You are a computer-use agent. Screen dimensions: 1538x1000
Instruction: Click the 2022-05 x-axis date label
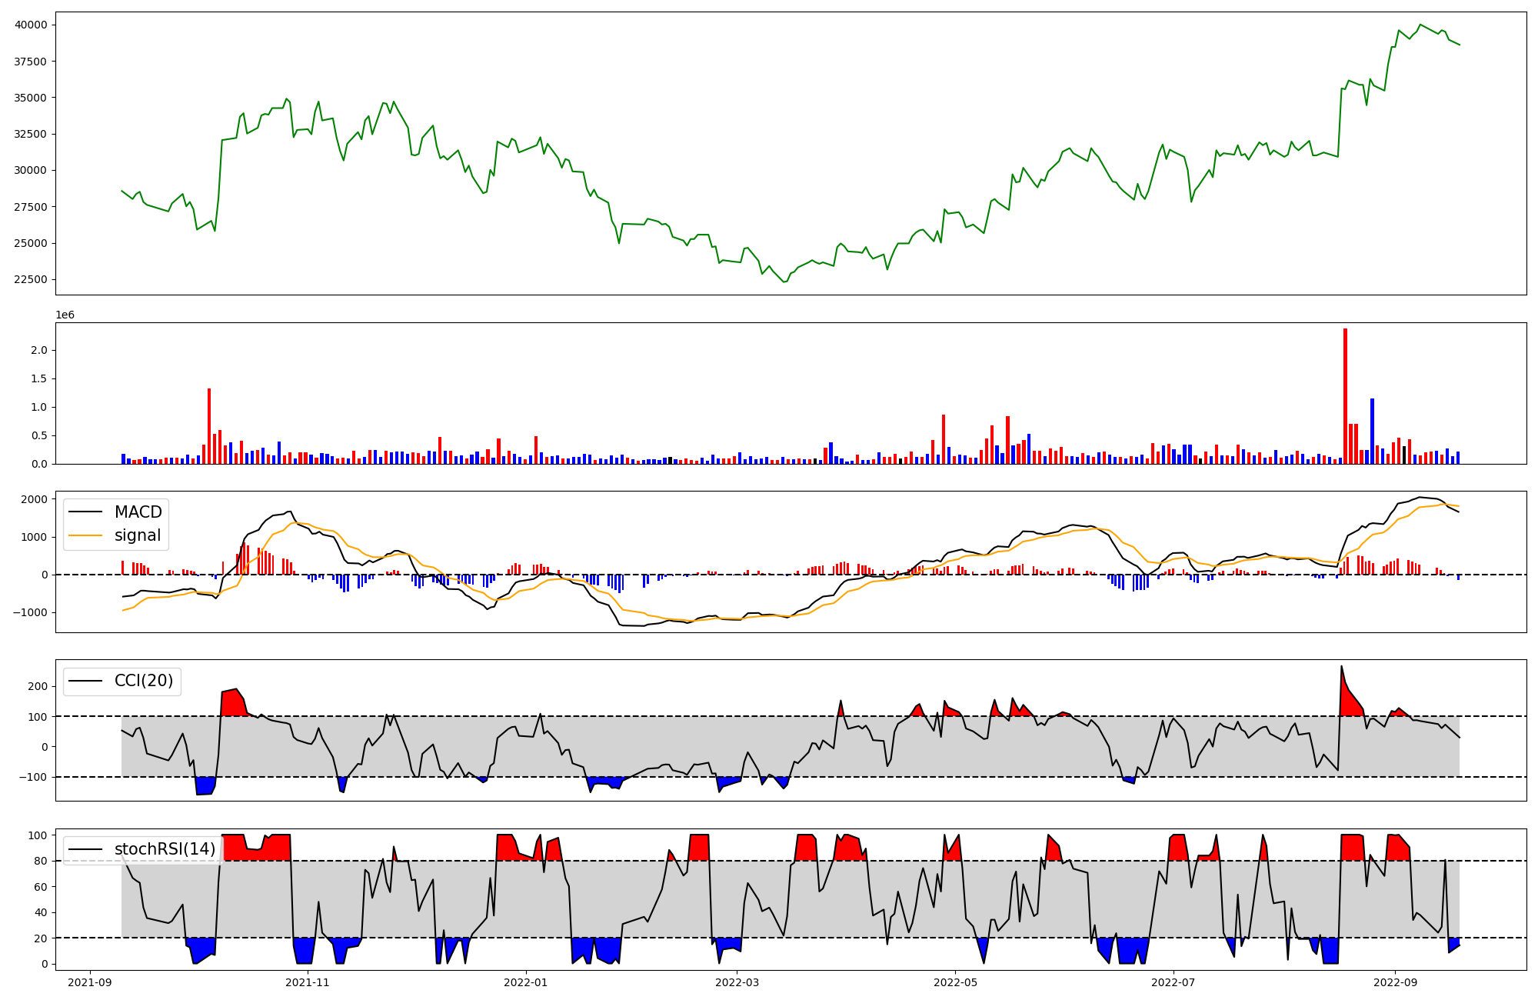pos(955,982)
